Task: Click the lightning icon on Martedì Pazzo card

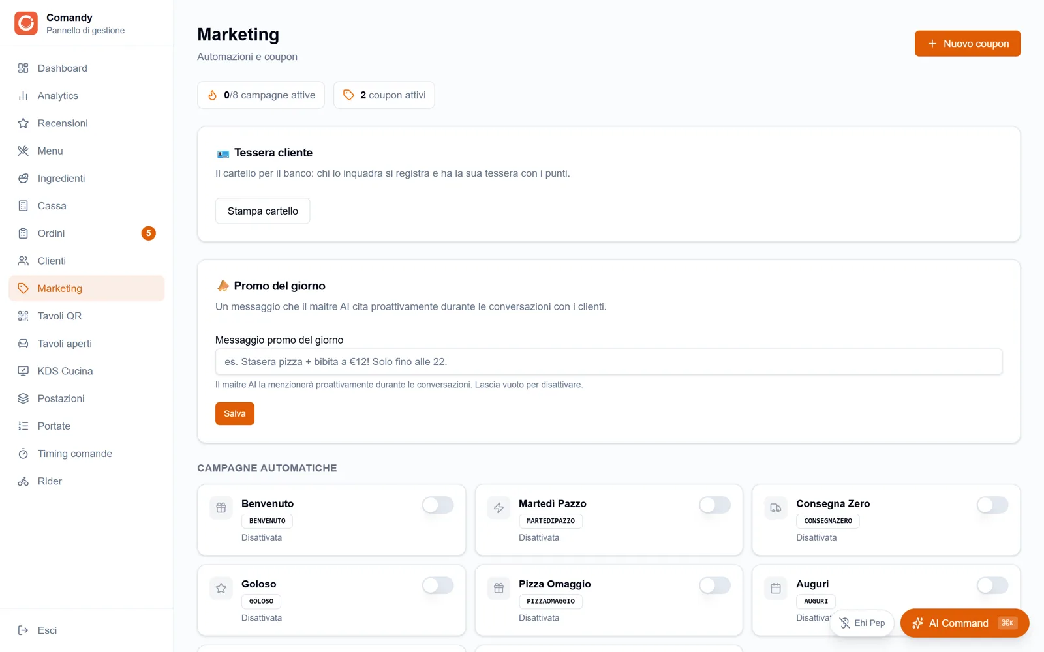Action: coord(499,508)
